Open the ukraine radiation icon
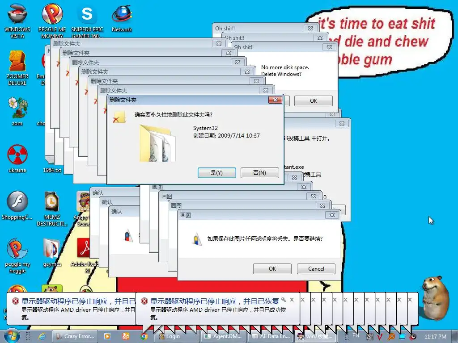 pyautogui.click(x=17, y=159)
